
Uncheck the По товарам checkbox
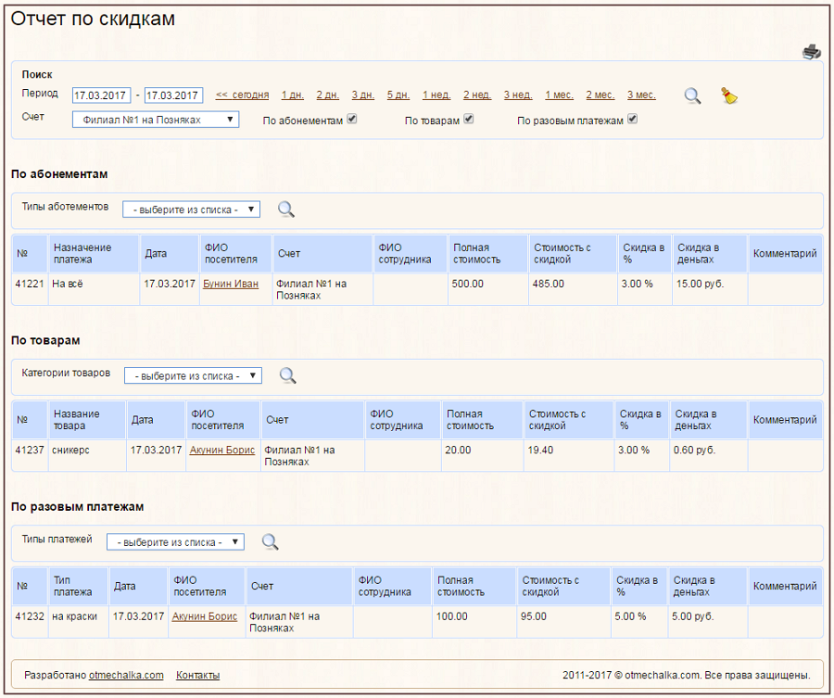coord(469,120)
